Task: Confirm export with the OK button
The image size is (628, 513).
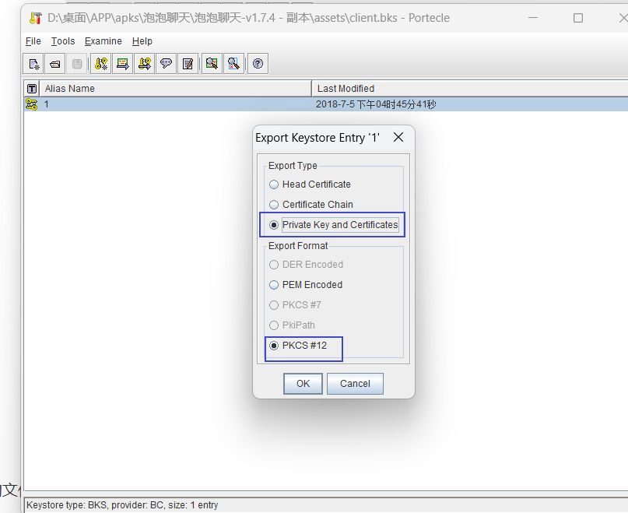Action: point(303,384)
